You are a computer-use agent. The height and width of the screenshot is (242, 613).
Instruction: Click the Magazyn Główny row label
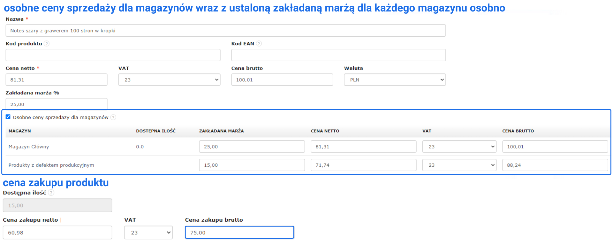pos(29,147)
